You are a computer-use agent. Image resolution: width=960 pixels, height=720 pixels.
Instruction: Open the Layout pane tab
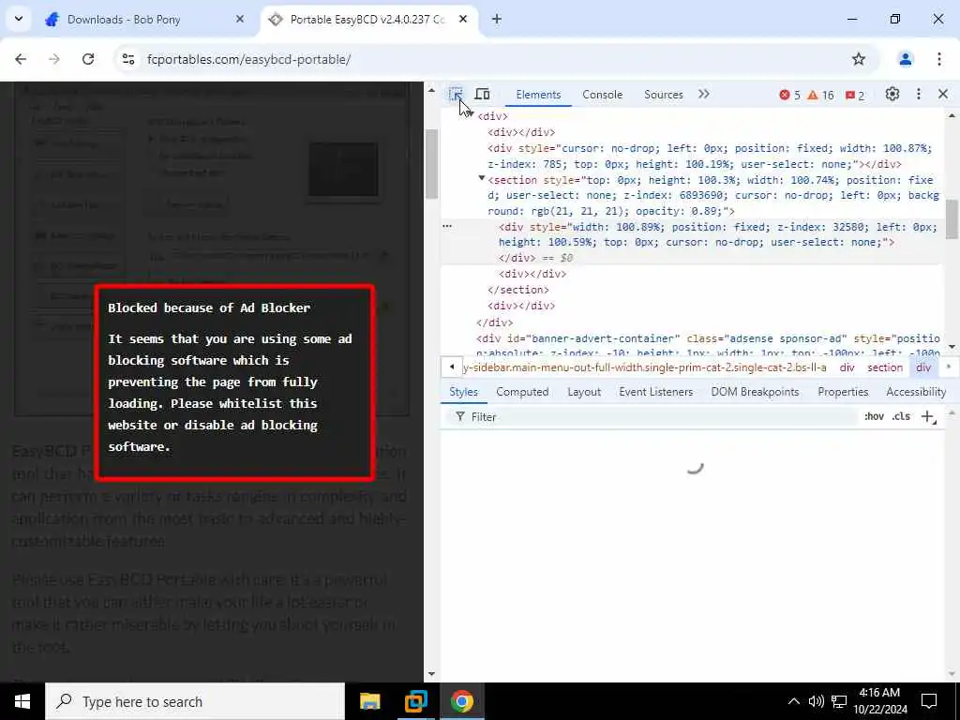click(584, 392)
